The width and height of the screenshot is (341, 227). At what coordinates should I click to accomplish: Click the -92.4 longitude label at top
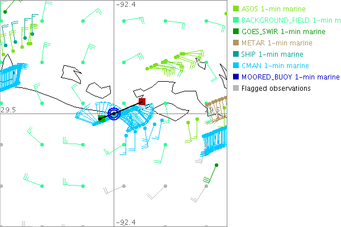pyautogui.click(x=126, y=5)
